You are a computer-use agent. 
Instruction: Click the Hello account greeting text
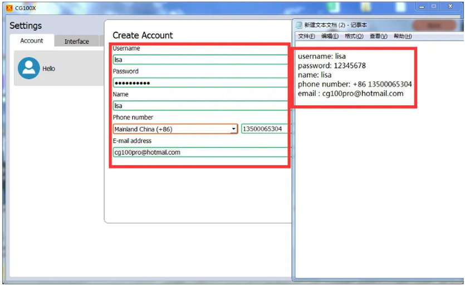[x=48, y=69]
